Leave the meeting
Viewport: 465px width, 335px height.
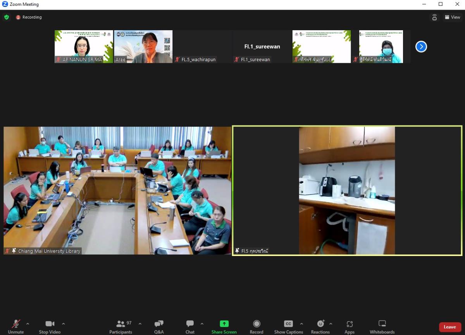point(449,327)
